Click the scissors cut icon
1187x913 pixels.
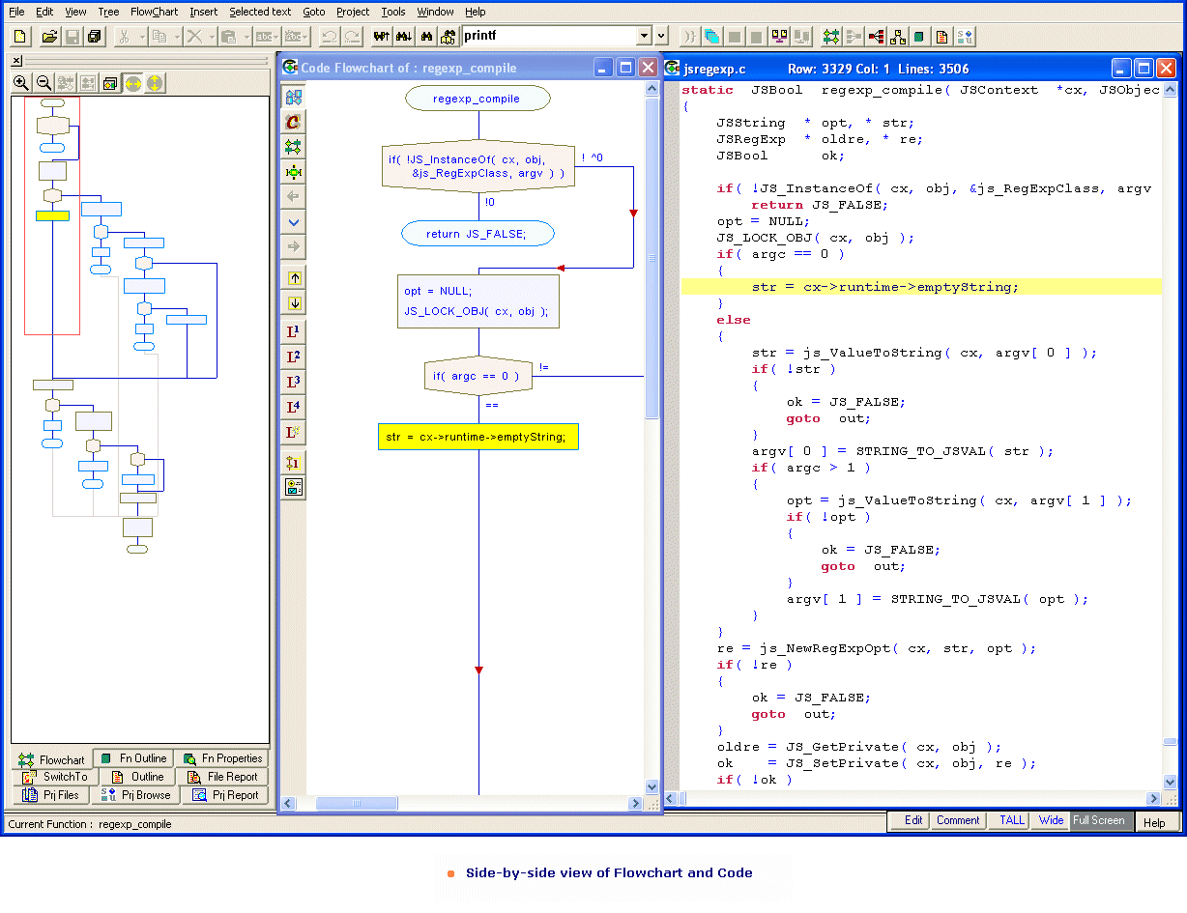(x=124, y=37)
